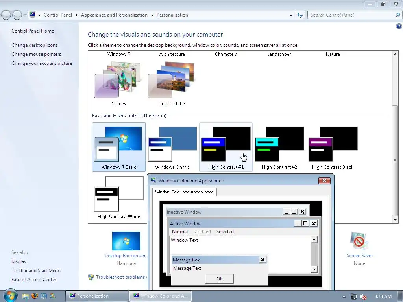Viewport: 403px width, 302px height.
Task: Switch to Personalization taskbar button
Action: (97, 296)
